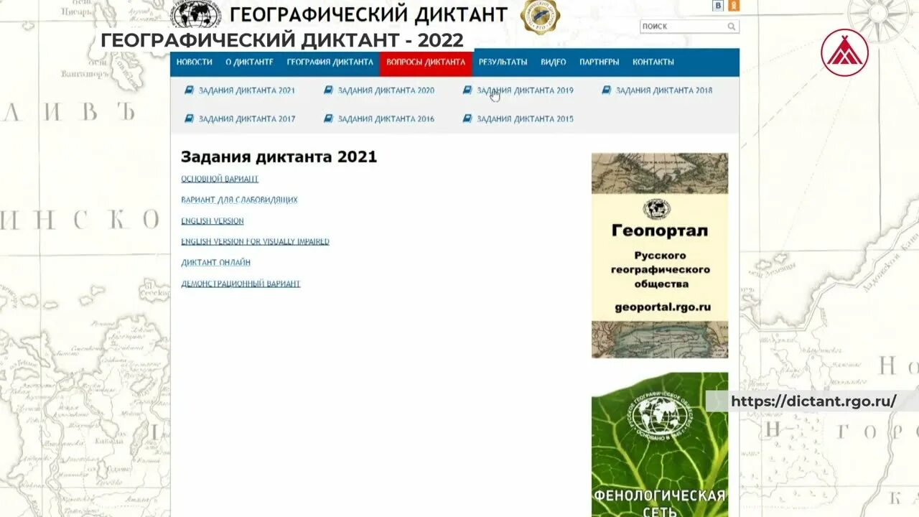Open the English version link
The width and height of the screenshot is (919, 517).
[x=213, y=221]
